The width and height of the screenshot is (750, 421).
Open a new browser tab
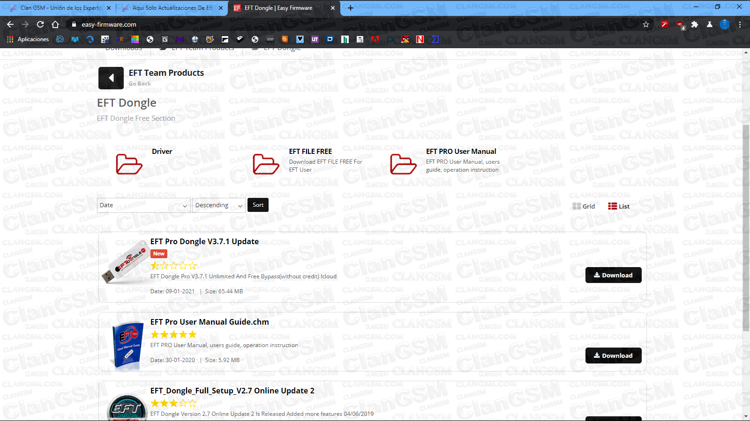(351, 8)
